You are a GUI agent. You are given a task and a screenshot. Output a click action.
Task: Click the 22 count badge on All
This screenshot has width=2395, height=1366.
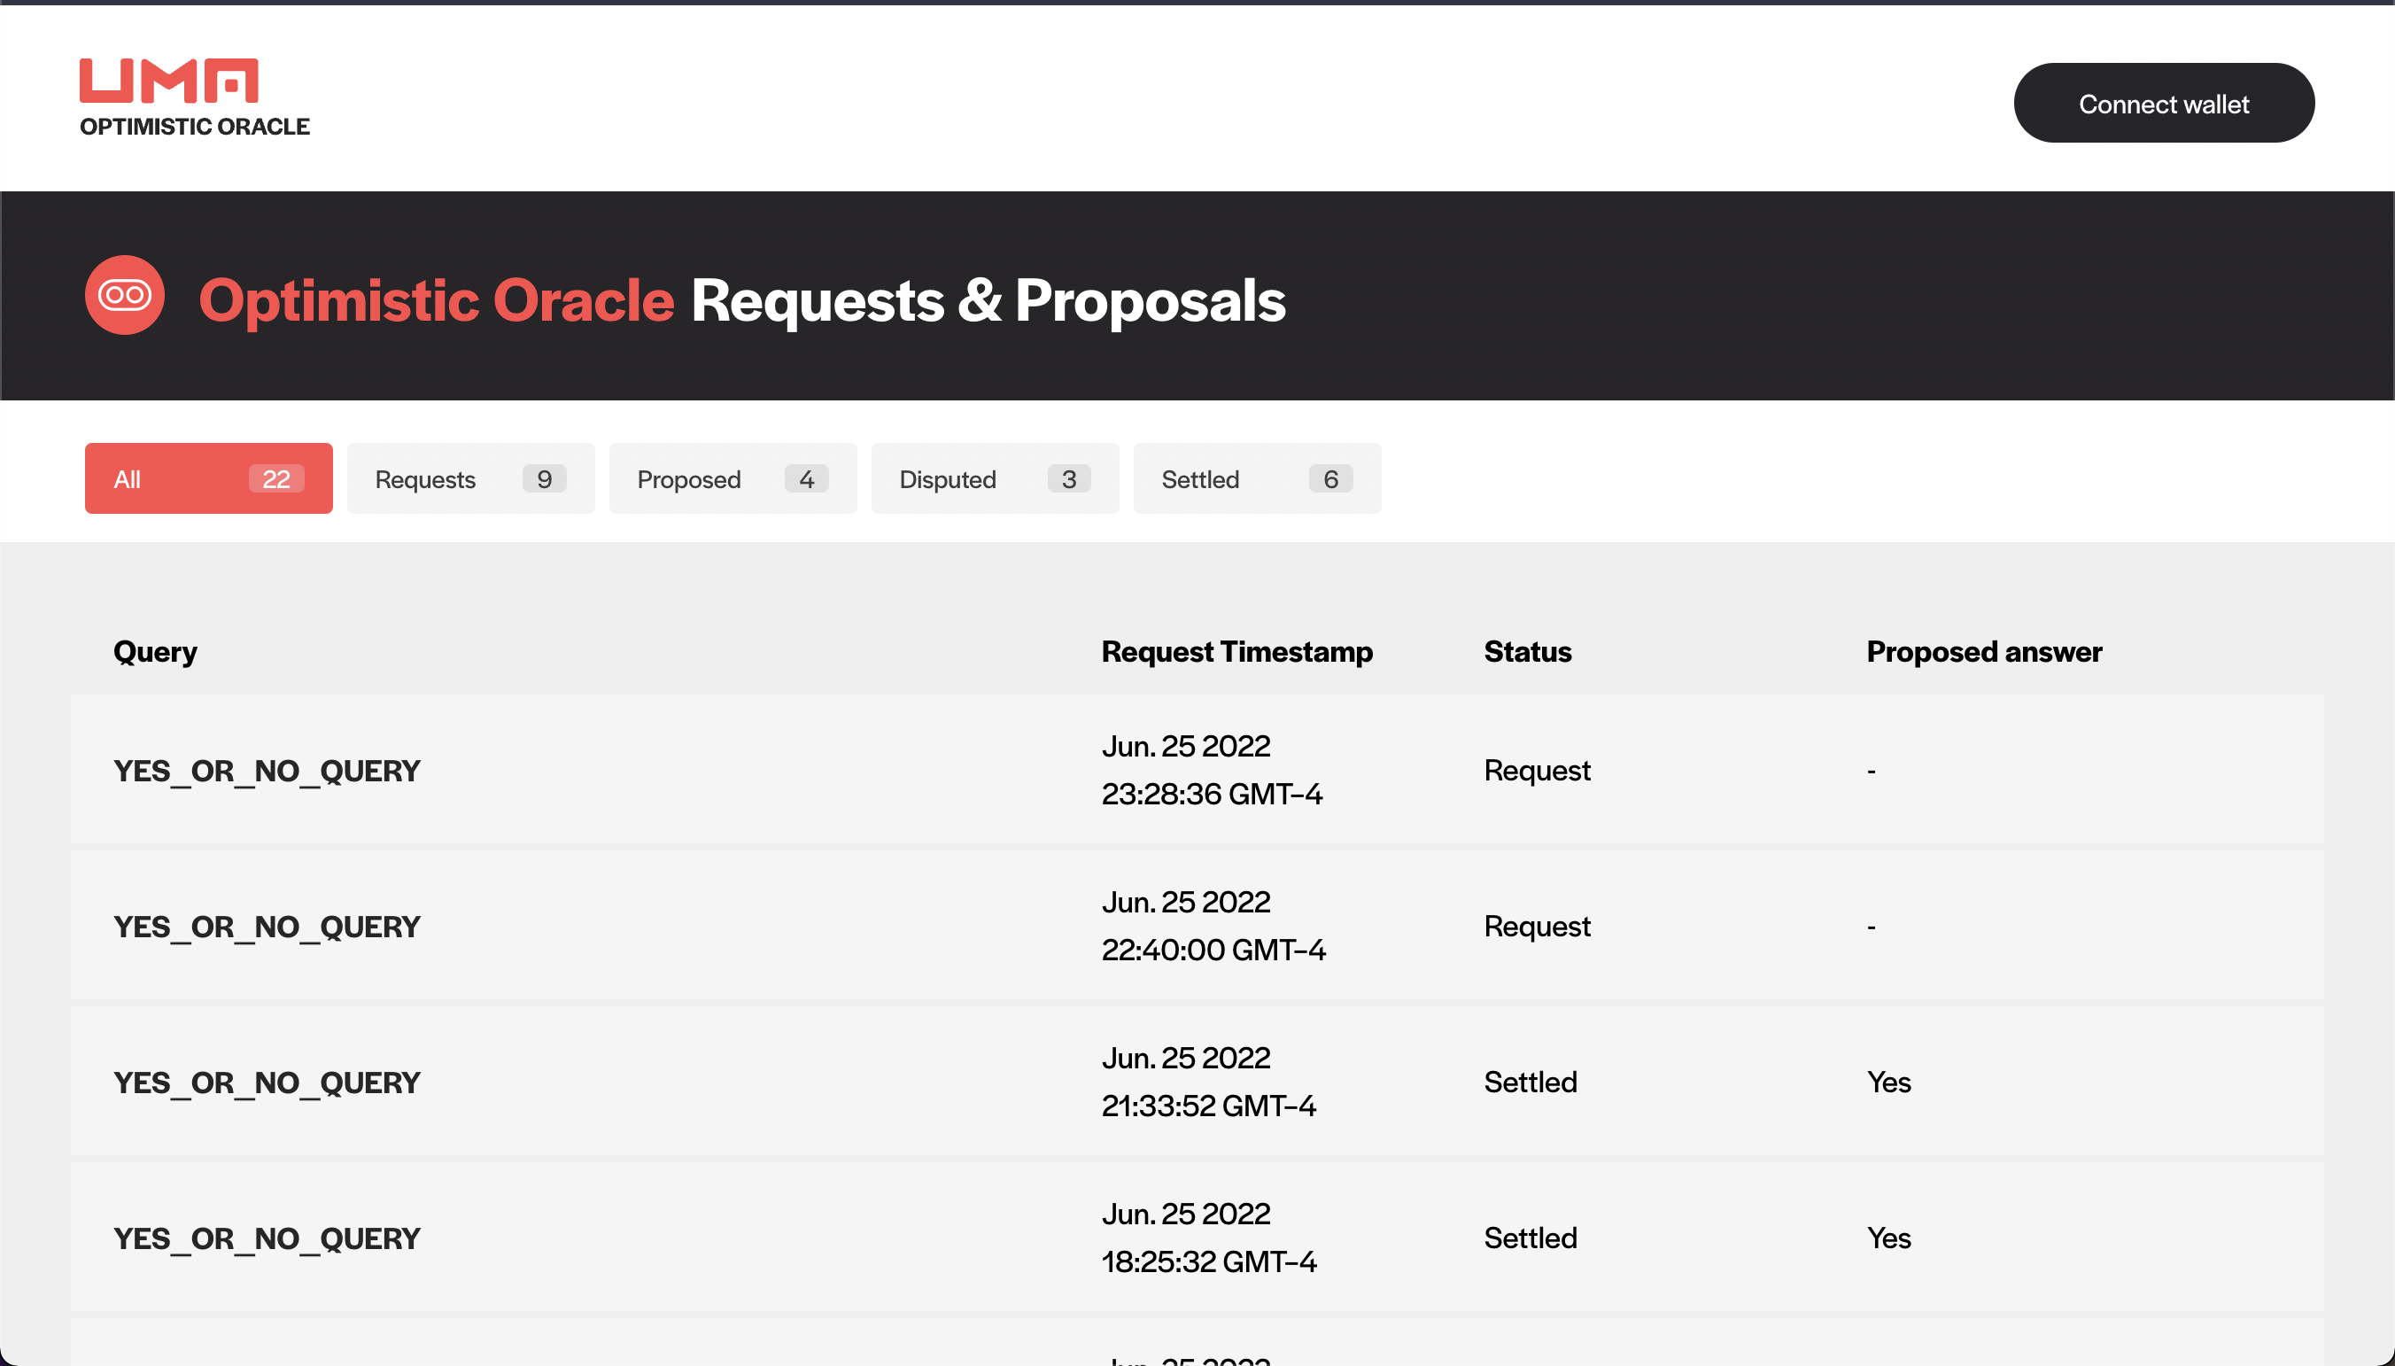click(x=275, y=478)
